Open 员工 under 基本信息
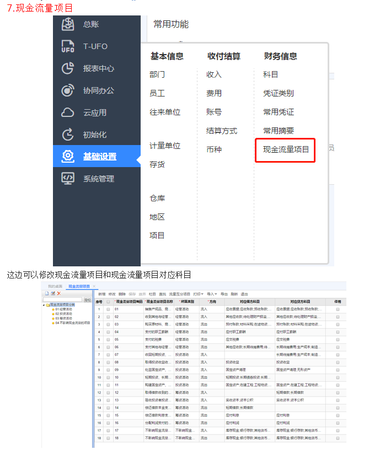This screenshot has width=369, height=450. [157, 93]
